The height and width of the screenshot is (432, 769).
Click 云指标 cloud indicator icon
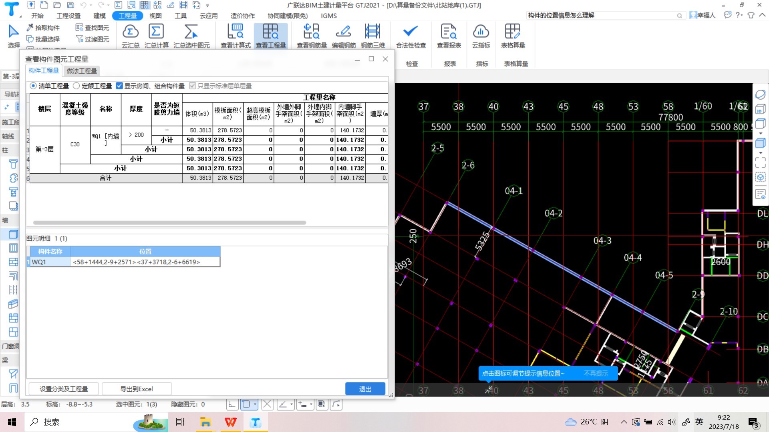click(x=481, y=36)
